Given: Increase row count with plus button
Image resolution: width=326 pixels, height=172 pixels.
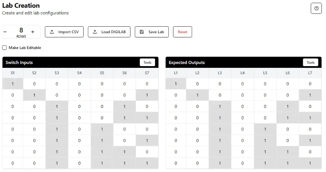Looking at the screenshot, I should [33, 32].
